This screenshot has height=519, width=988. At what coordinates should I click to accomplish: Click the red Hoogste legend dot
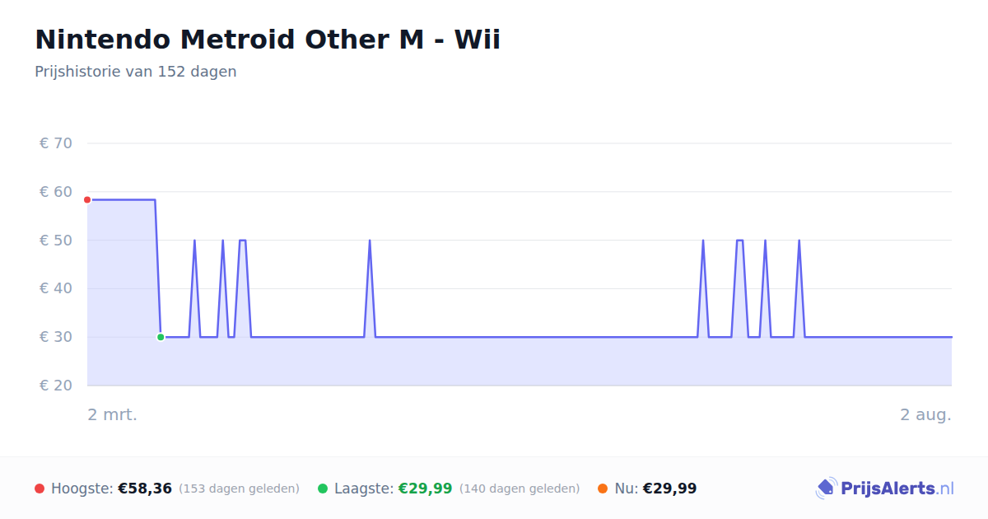click(40, 489)
